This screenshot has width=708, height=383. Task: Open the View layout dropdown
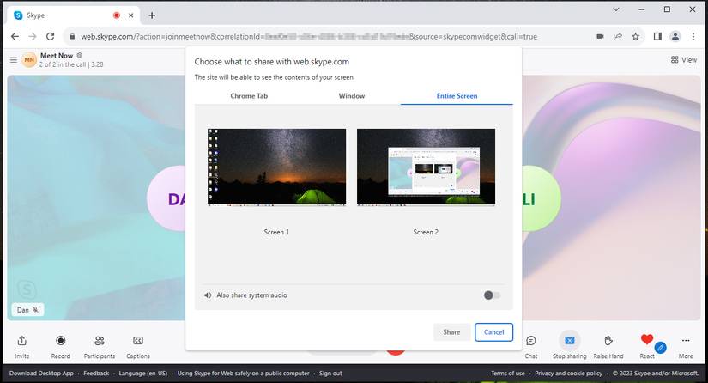click(x=685, y=60)
